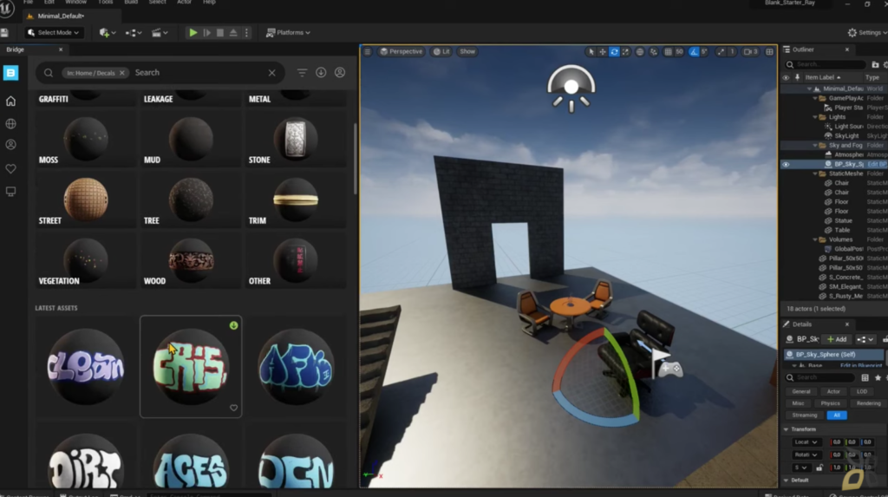
Task: Click the viewport layout maximize icon
Action: (x=770, y=51)
